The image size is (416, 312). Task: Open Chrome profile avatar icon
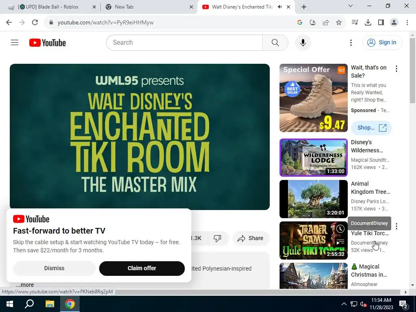click(394, 22)
